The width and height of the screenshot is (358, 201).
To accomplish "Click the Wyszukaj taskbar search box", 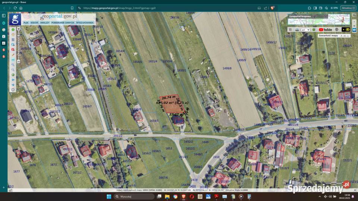I will coord(134,197).
